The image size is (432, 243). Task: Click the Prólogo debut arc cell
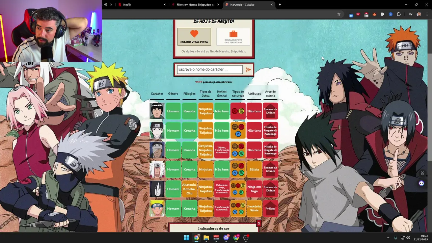(x=270, y=209)
